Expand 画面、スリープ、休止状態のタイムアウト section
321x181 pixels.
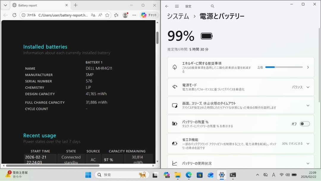tap(308, 105)
